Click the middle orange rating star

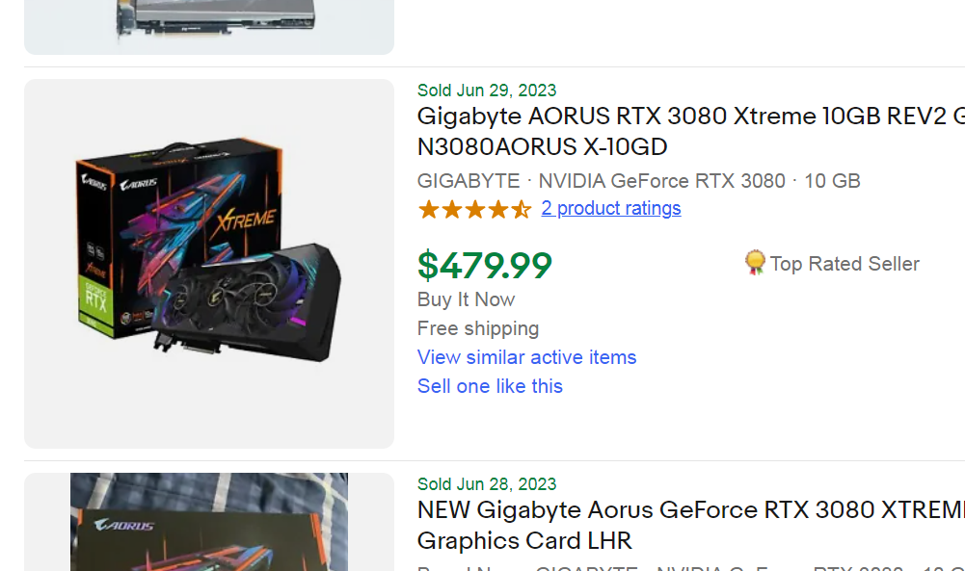tap(474, 209)
